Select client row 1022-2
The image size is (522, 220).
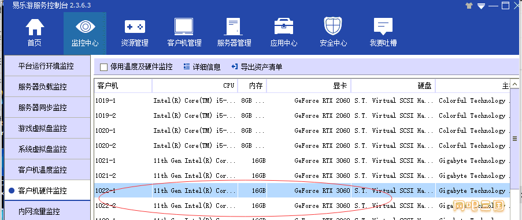(x=302, y=206)
